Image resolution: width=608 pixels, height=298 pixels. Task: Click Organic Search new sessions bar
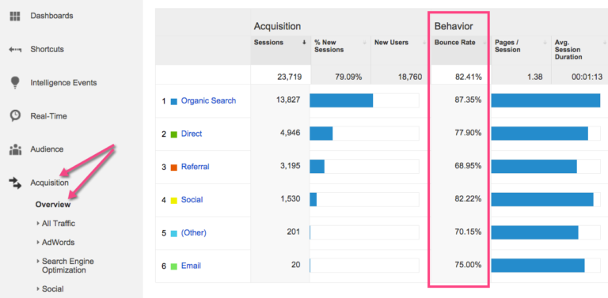(x=341, y=100)
